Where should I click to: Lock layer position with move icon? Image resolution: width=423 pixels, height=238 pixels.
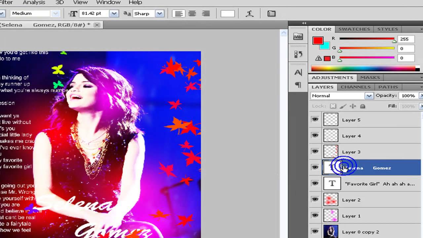point(353,106)
